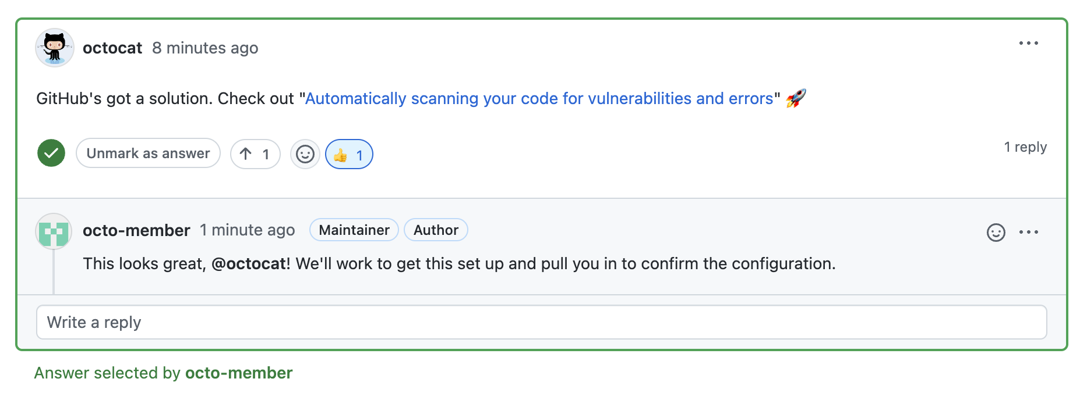
Task: Focus the Write a reply field
Action: coord(541,322)
